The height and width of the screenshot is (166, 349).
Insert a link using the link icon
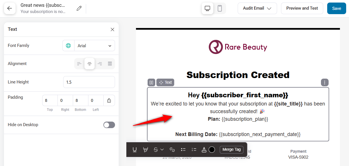[172, 149]
